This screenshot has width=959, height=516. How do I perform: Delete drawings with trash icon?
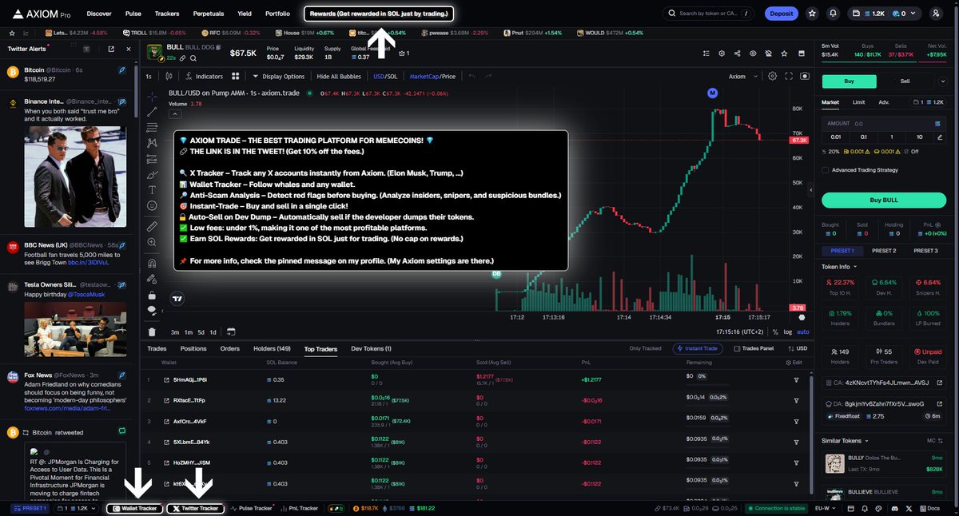[152, 331]
